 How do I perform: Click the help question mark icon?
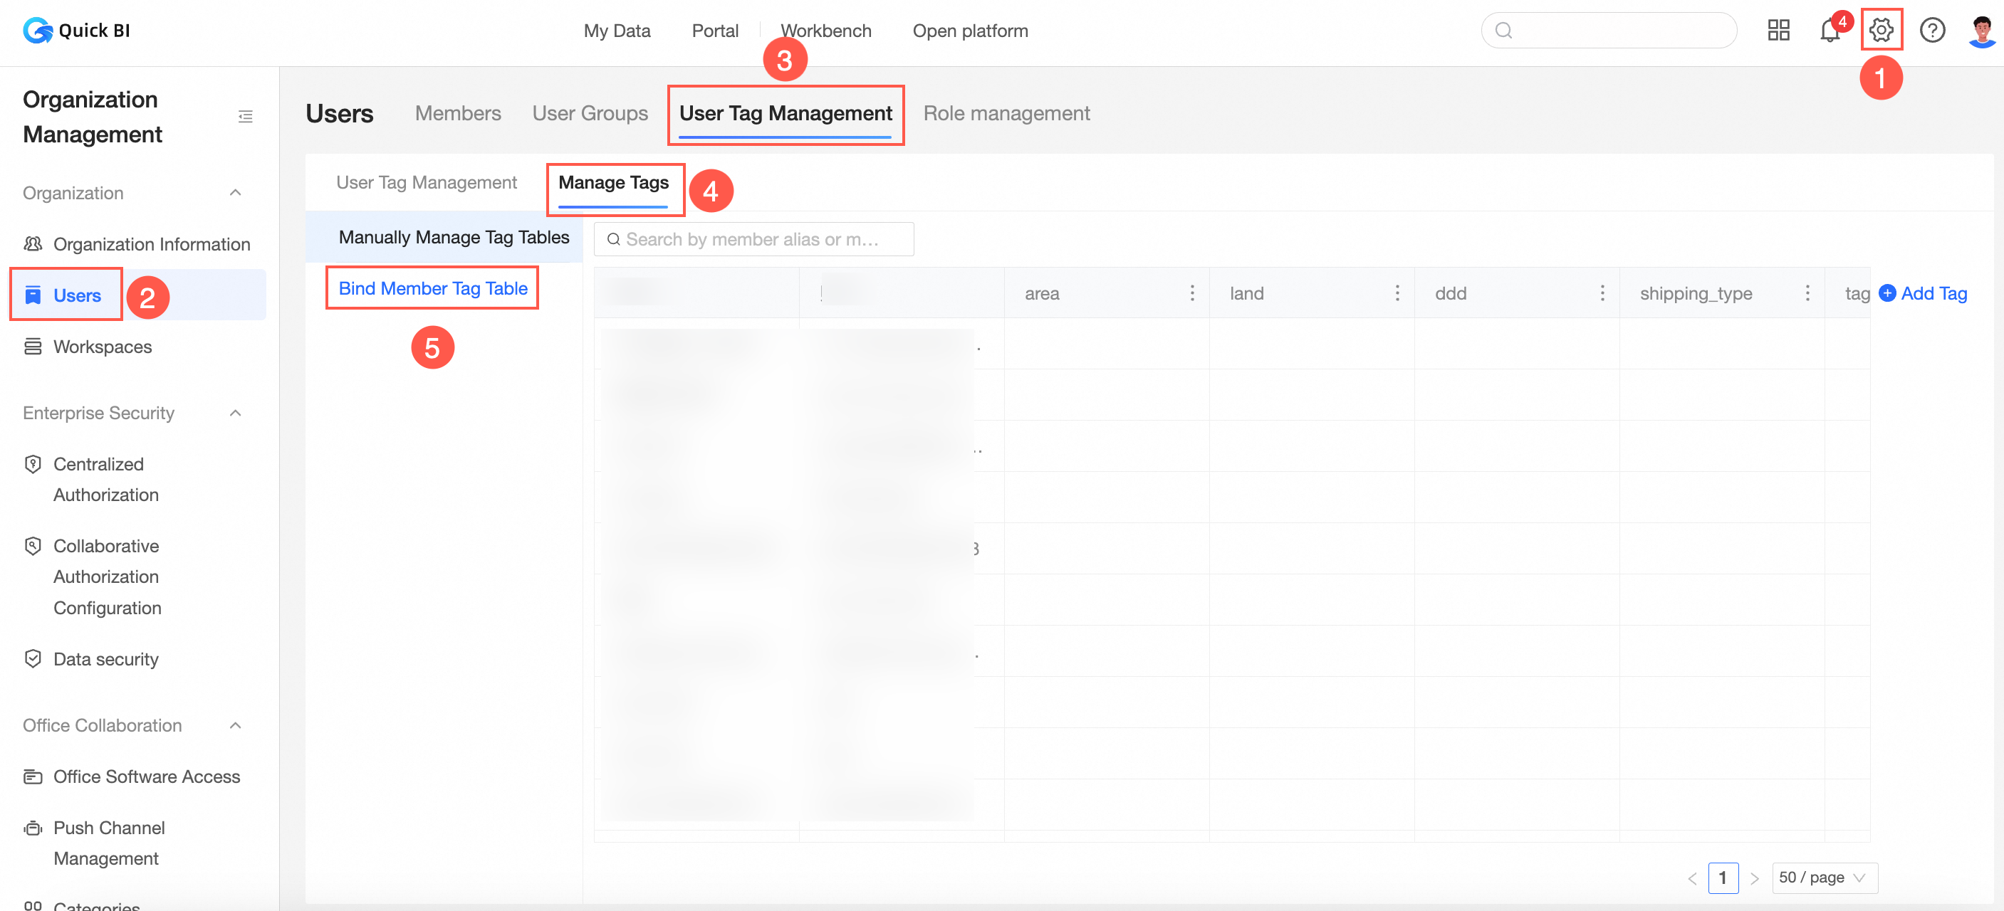click(x=1931, y=31)
